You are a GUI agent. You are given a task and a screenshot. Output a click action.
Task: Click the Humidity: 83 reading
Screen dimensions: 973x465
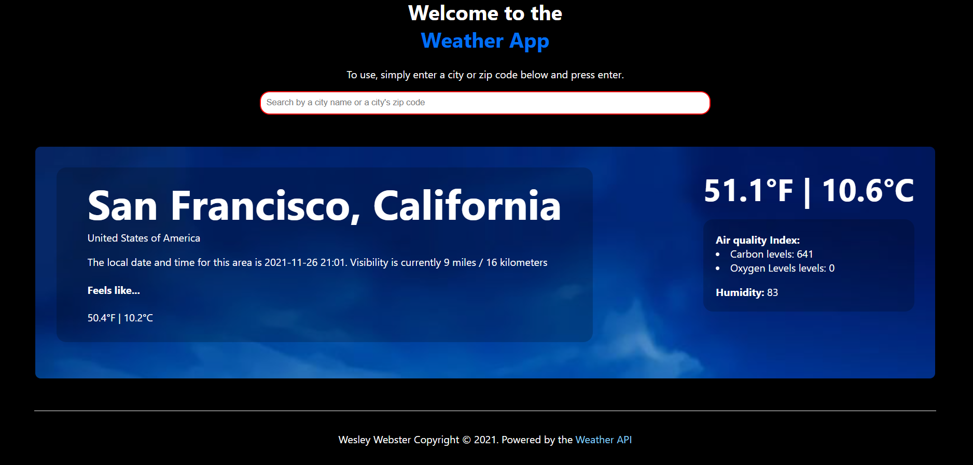pyautogui.click(x=746, y=292)
